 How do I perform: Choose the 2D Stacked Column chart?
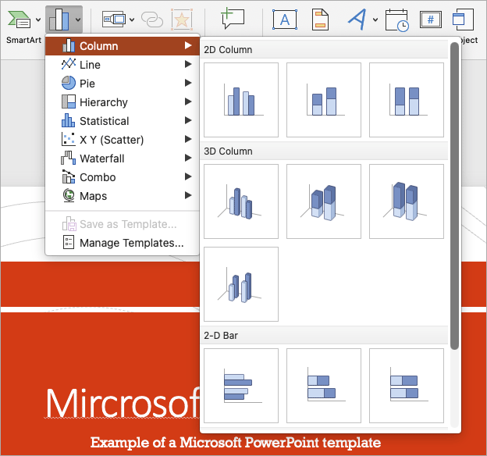pos(324,100)
